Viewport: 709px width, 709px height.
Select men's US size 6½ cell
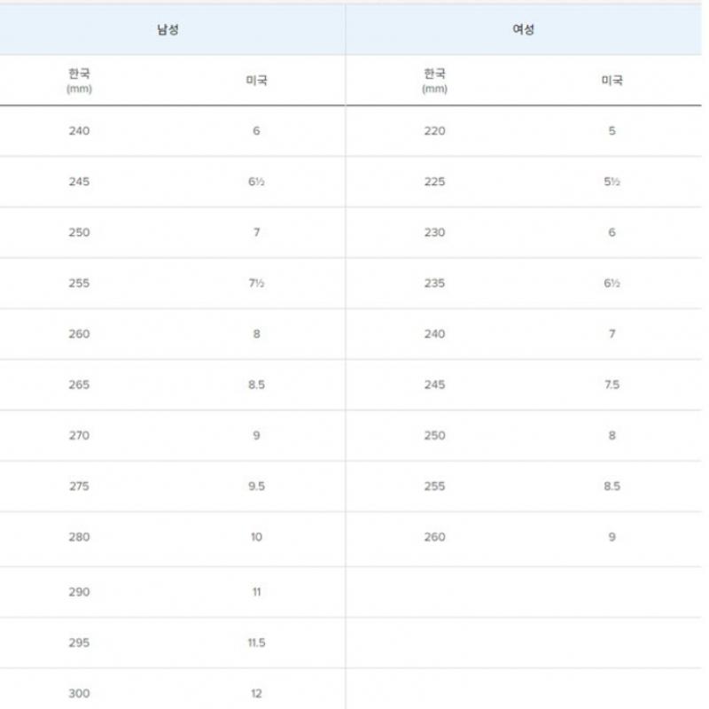[x=256, y=182]
